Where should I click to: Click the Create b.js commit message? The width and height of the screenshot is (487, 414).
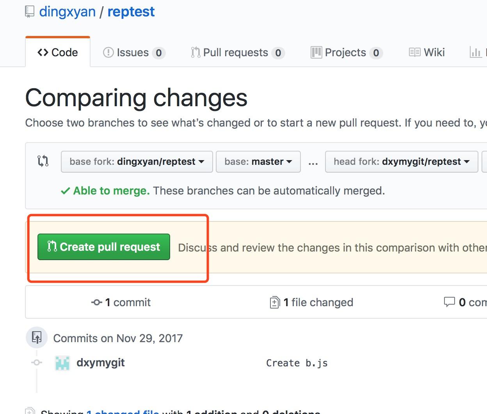pyautogui.click(x=297, y=362)
